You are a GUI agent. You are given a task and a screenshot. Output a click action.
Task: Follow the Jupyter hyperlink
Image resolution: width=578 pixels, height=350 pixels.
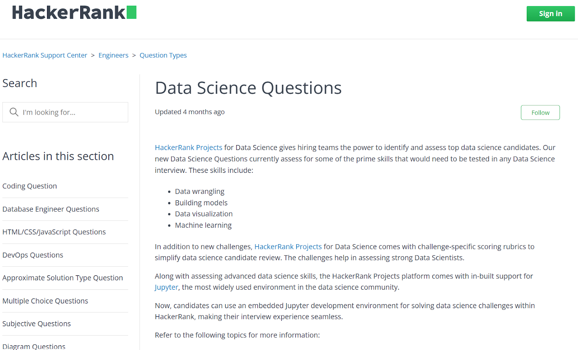click(x=167, y=288)
